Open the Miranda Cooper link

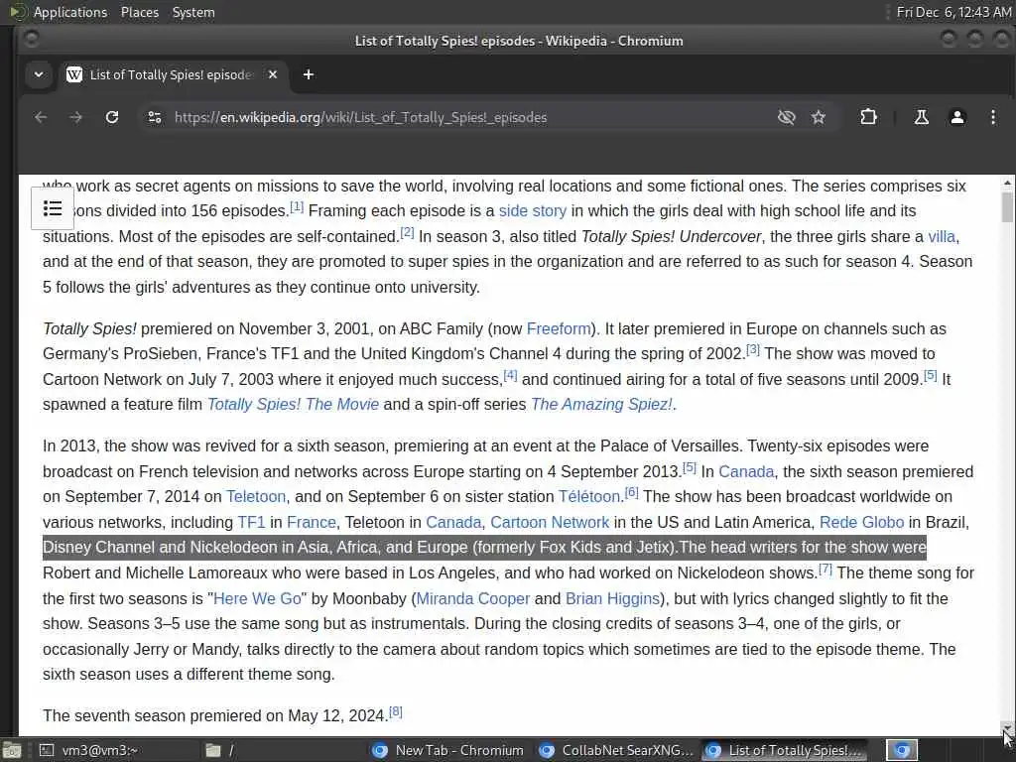pyautogui.click(x=472, y=598)
